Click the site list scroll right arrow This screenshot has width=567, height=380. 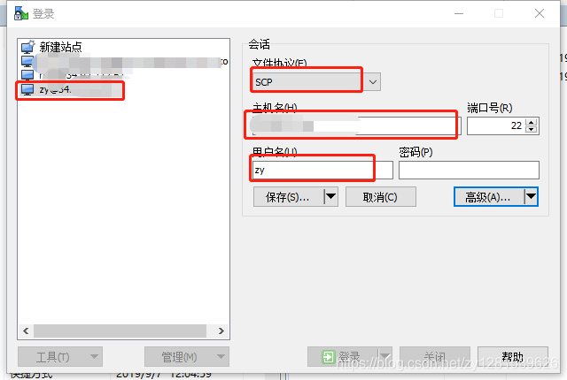coord(221,331)
